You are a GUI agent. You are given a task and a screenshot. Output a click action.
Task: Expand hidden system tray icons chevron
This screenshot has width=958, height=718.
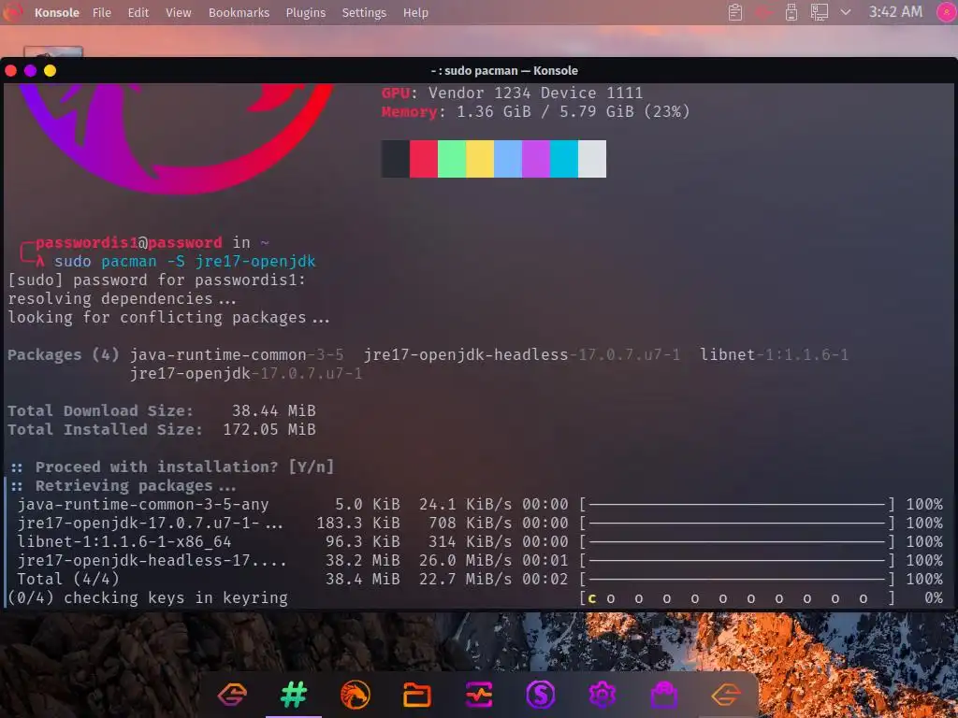pyautogui.click(x=846, y=12)
